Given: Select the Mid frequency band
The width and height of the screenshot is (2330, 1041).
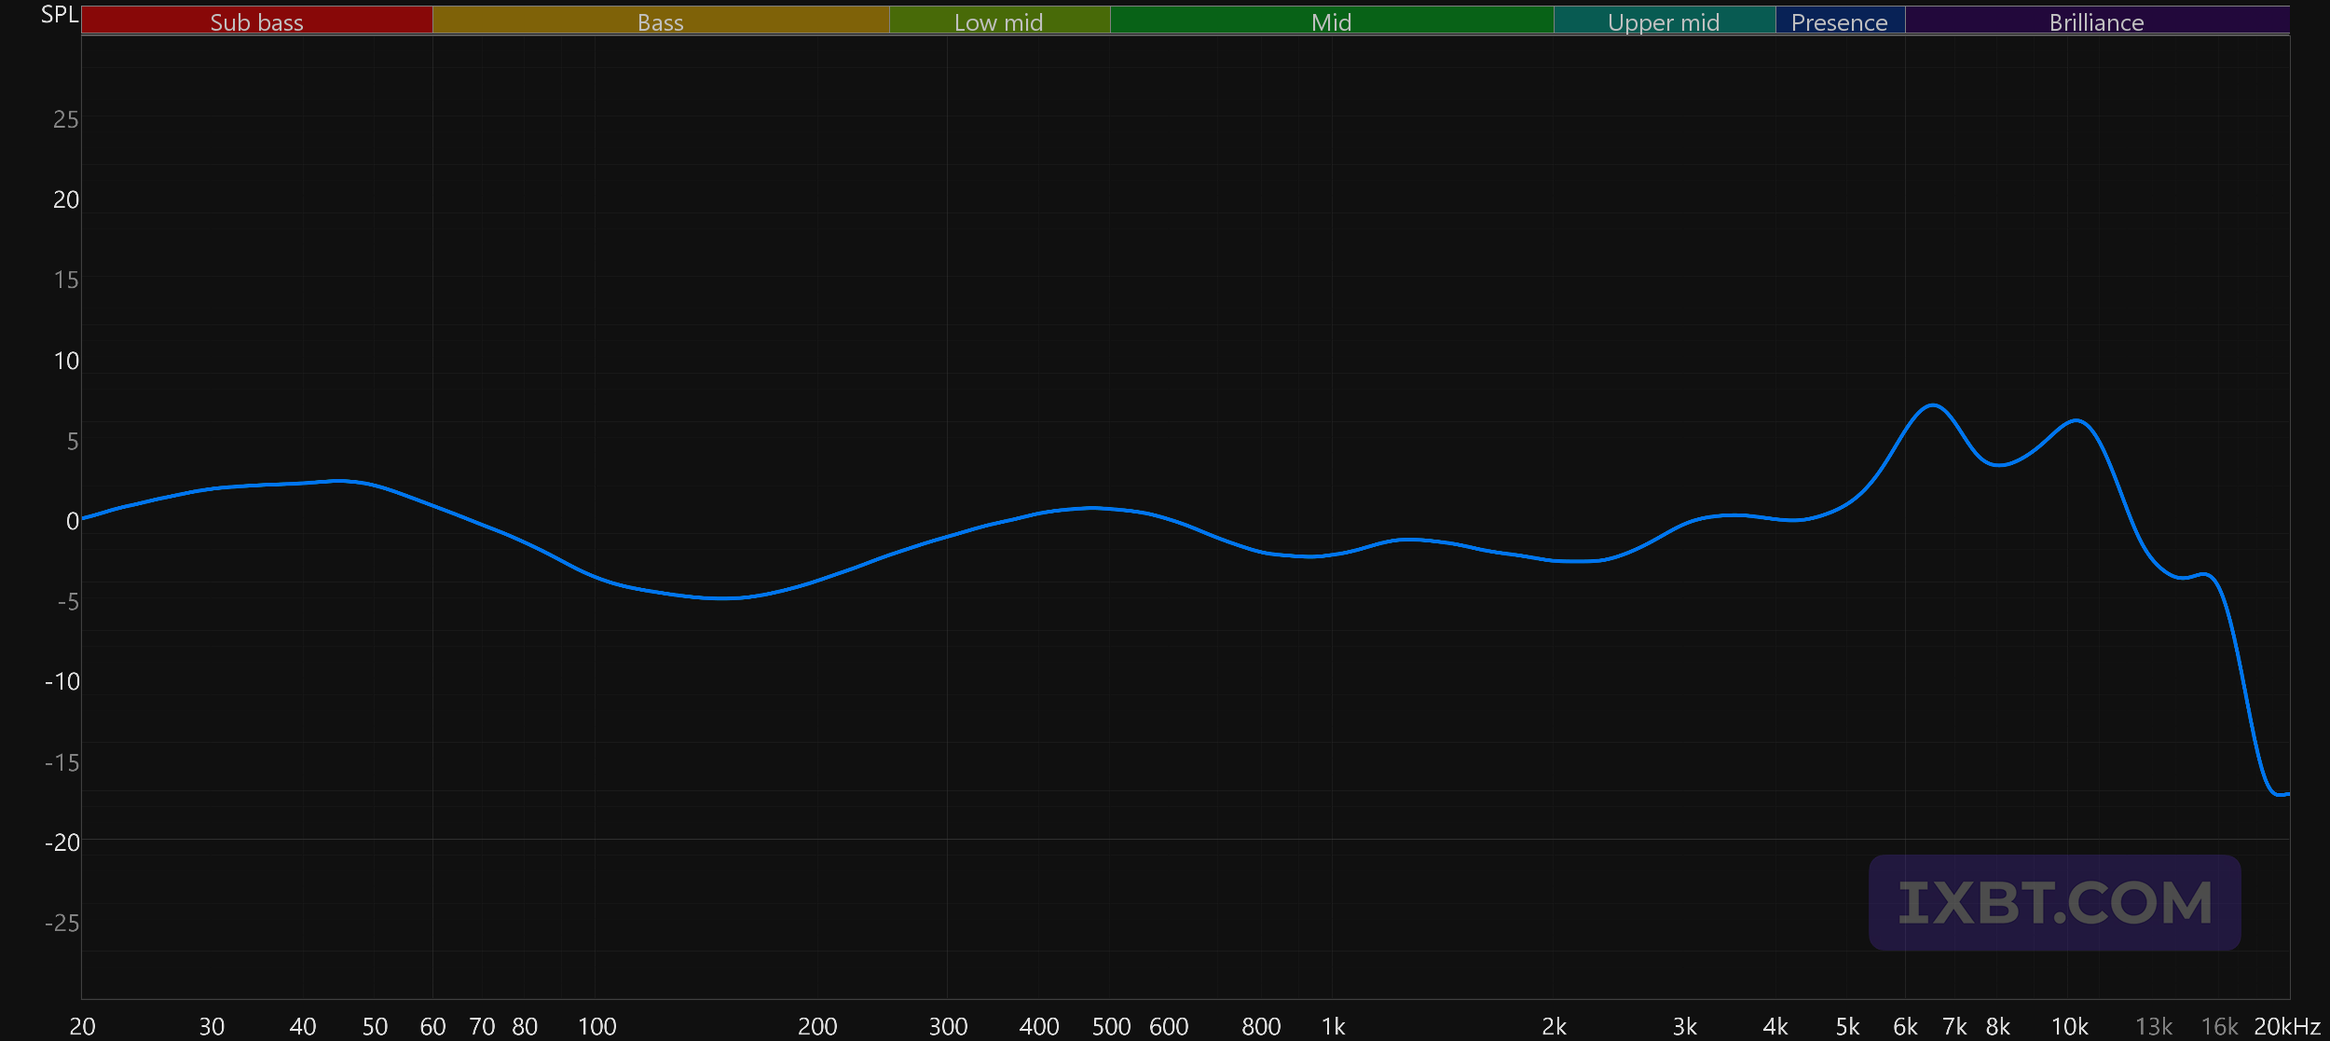Looking at the screenshot, I should (x=1331, y=21).
